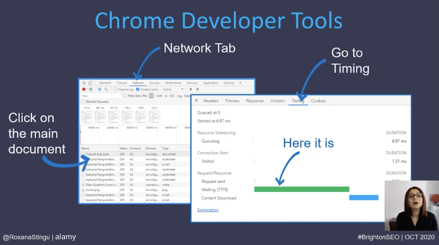Image resolution: width=439 pixels, height=245 pixels.
Task: Open the Response tab
Action: point(255,101)
